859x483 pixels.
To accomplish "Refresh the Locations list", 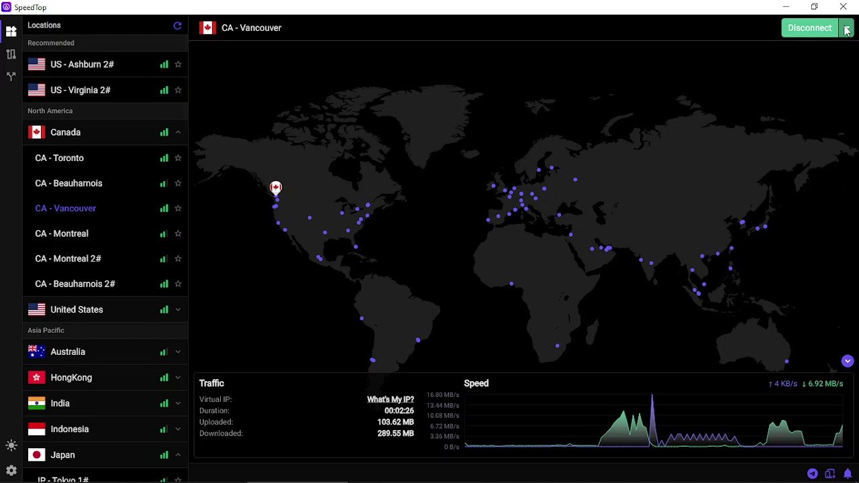I will click(177, 25).
